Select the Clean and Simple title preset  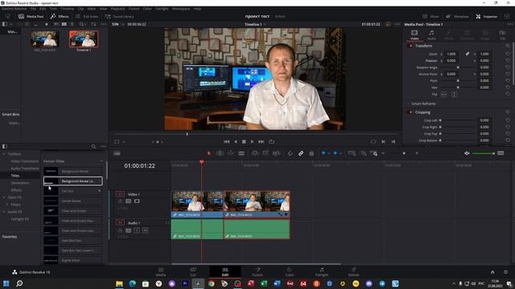[73, 210]
